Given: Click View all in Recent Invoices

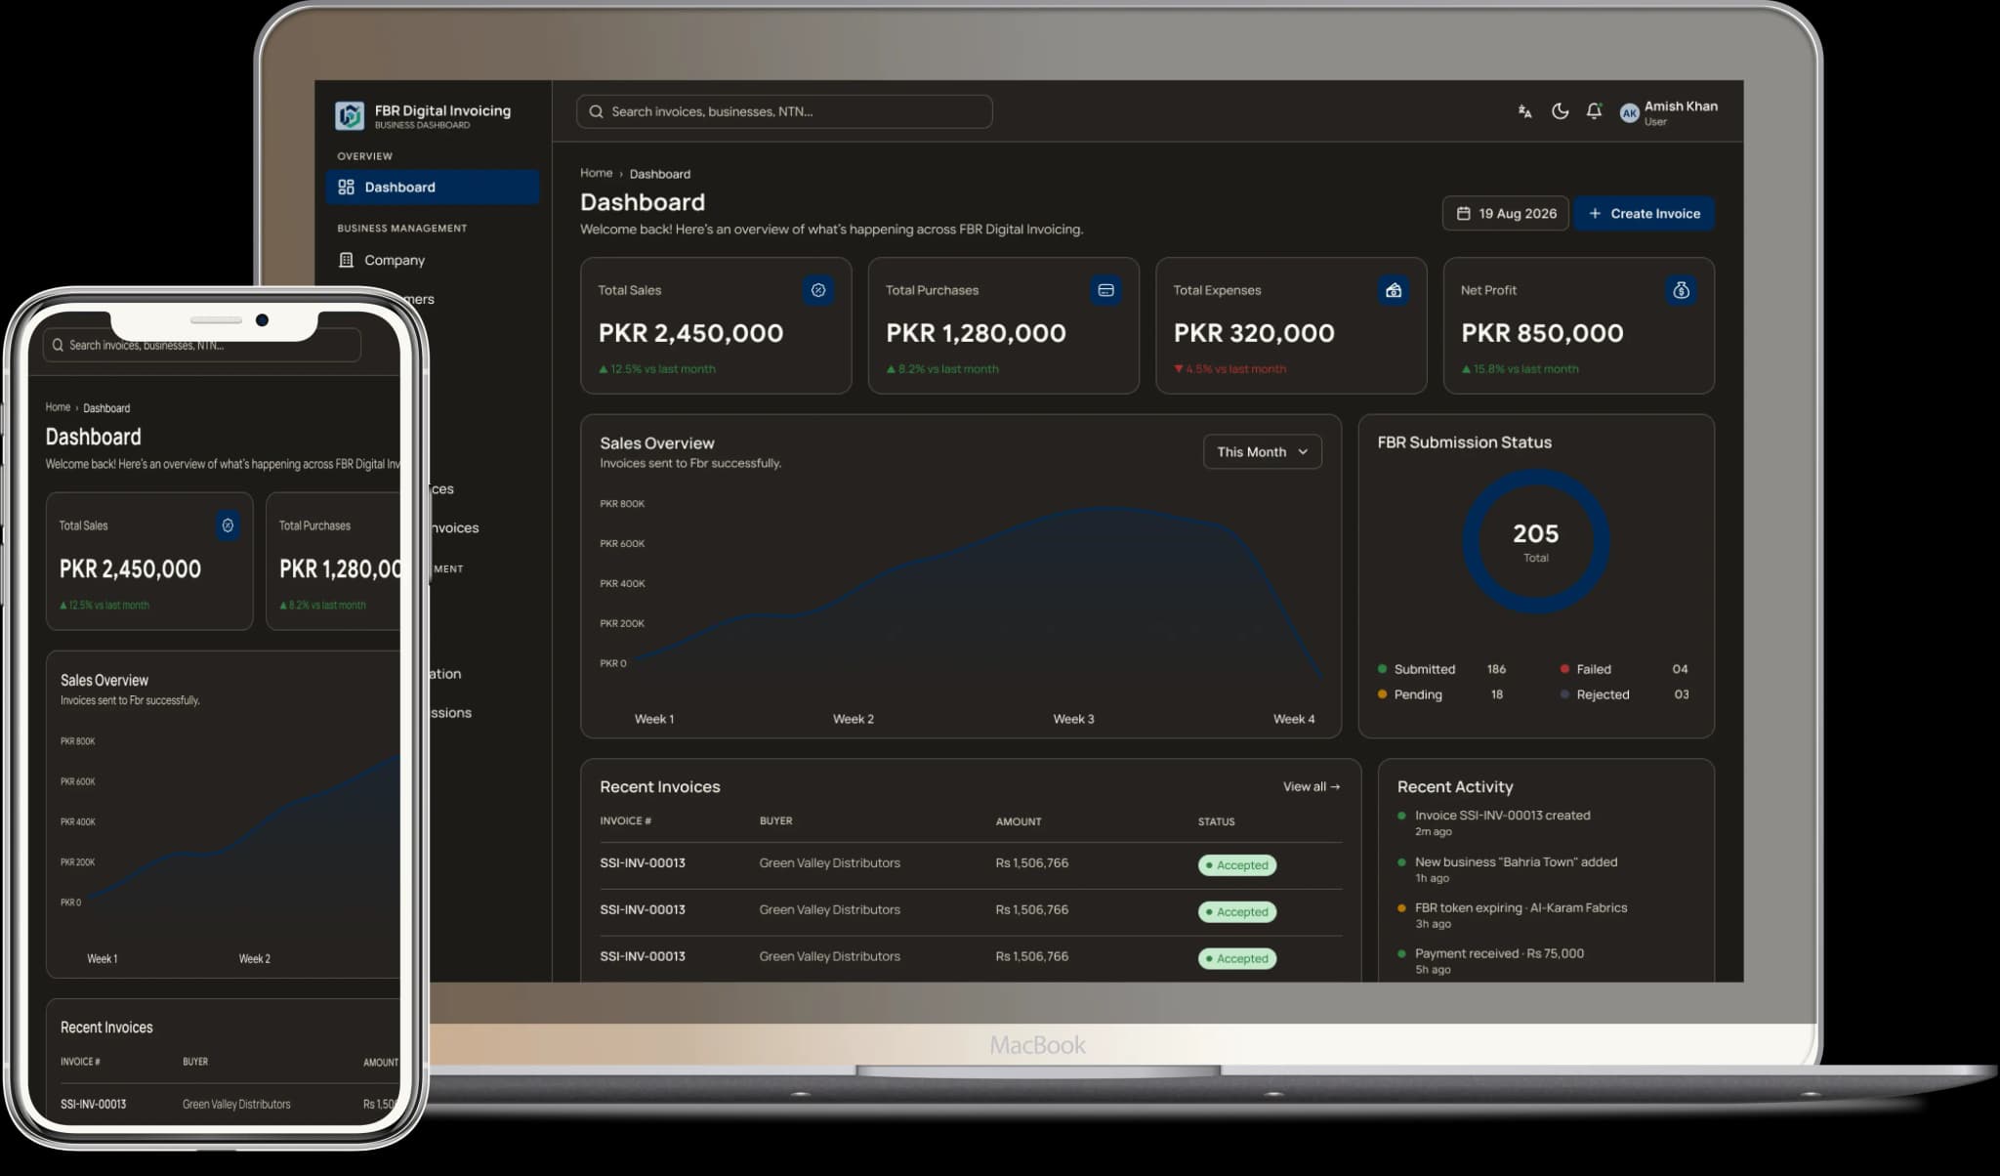Looking at the screenshot, I should point(1312,787).
